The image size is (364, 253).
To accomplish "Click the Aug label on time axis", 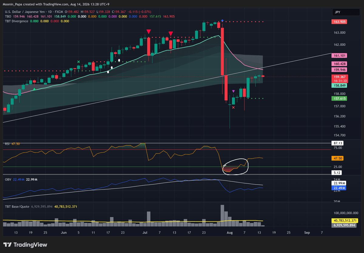I will 230,233.
